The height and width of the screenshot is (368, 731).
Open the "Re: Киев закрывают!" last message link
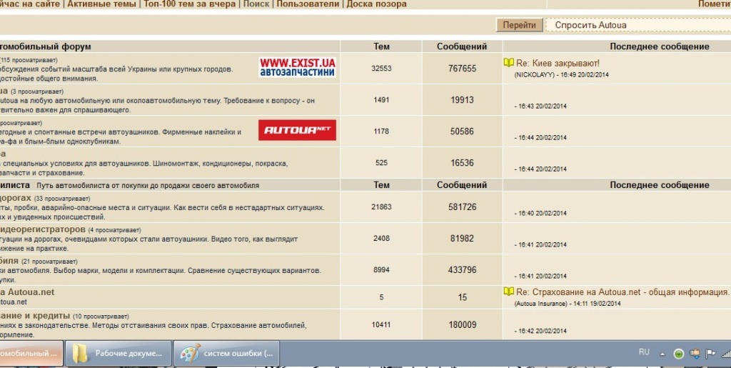tap(558, 63)
